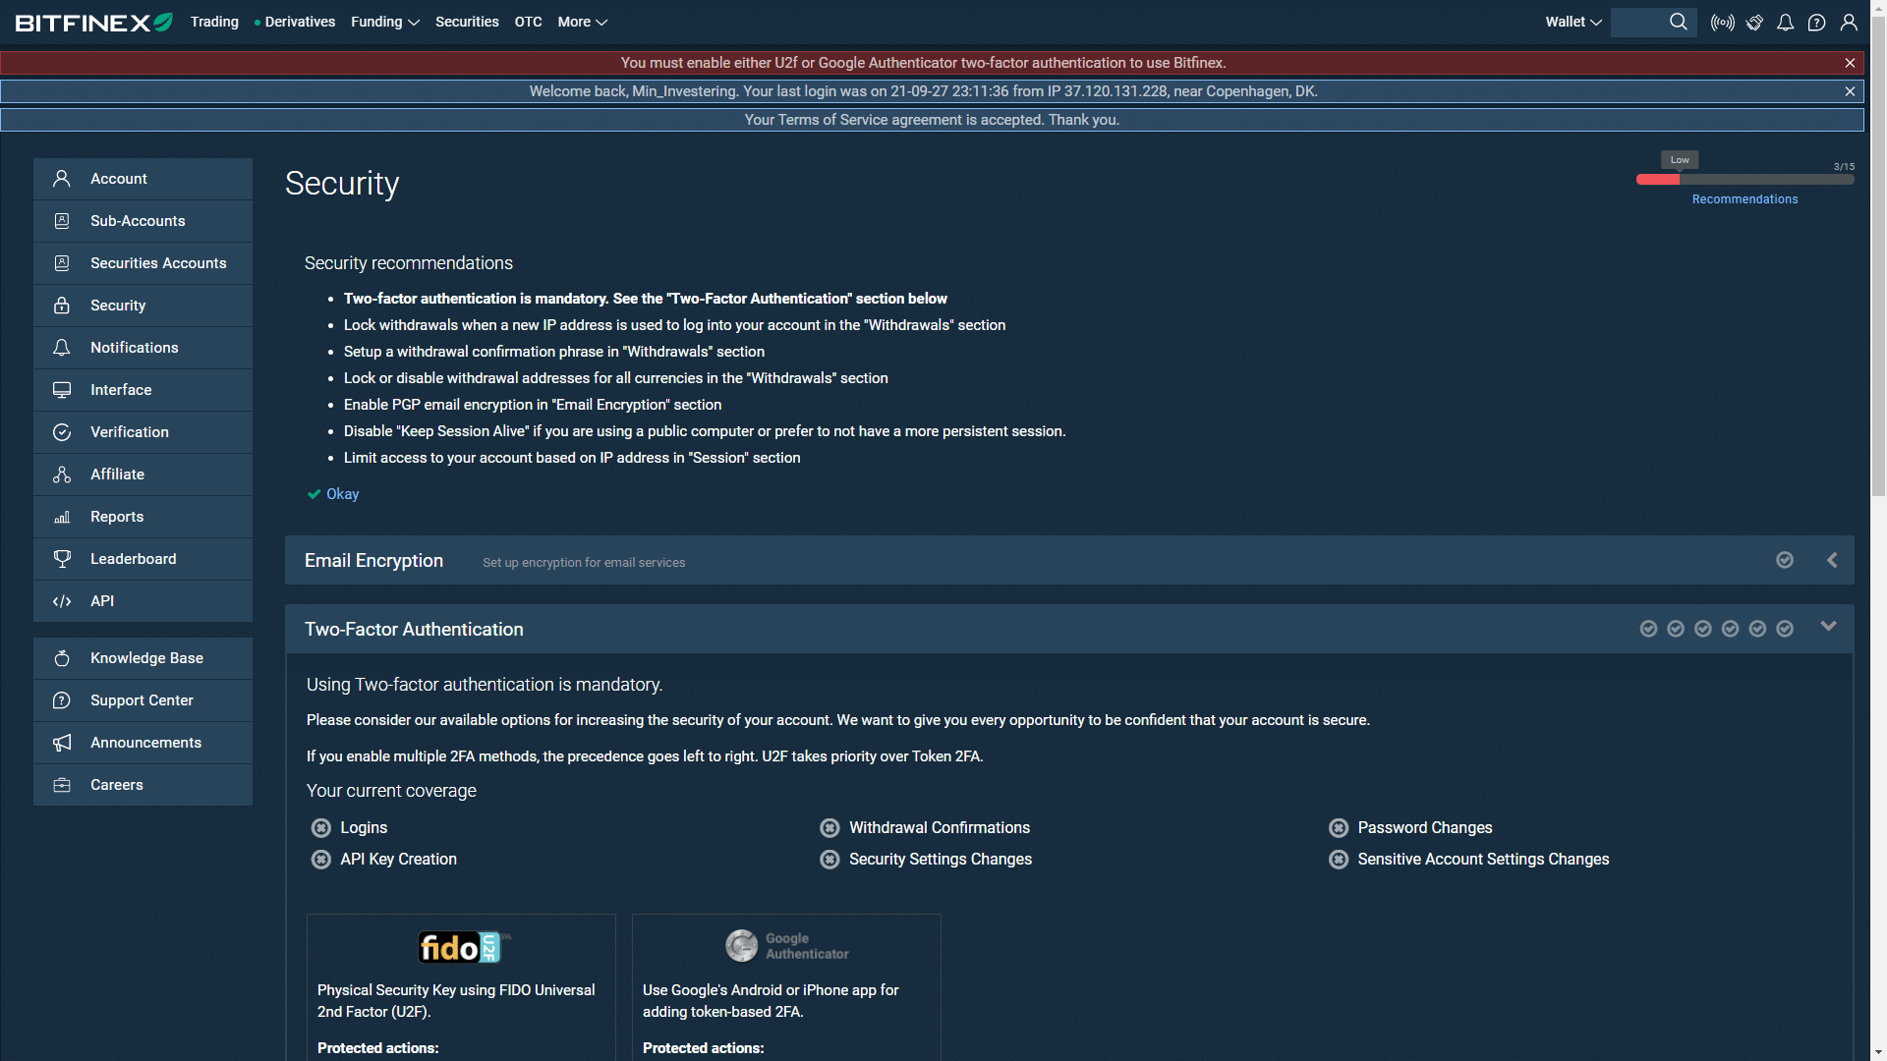This screenshot has width=1887, height=1061.
Task: Click the Securities Accounts sidebar icon
Action: pos(62,263)
